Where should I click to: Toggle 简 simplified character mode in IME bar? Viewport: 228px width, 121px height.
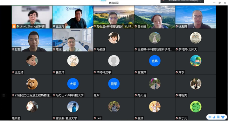(218, 117)
